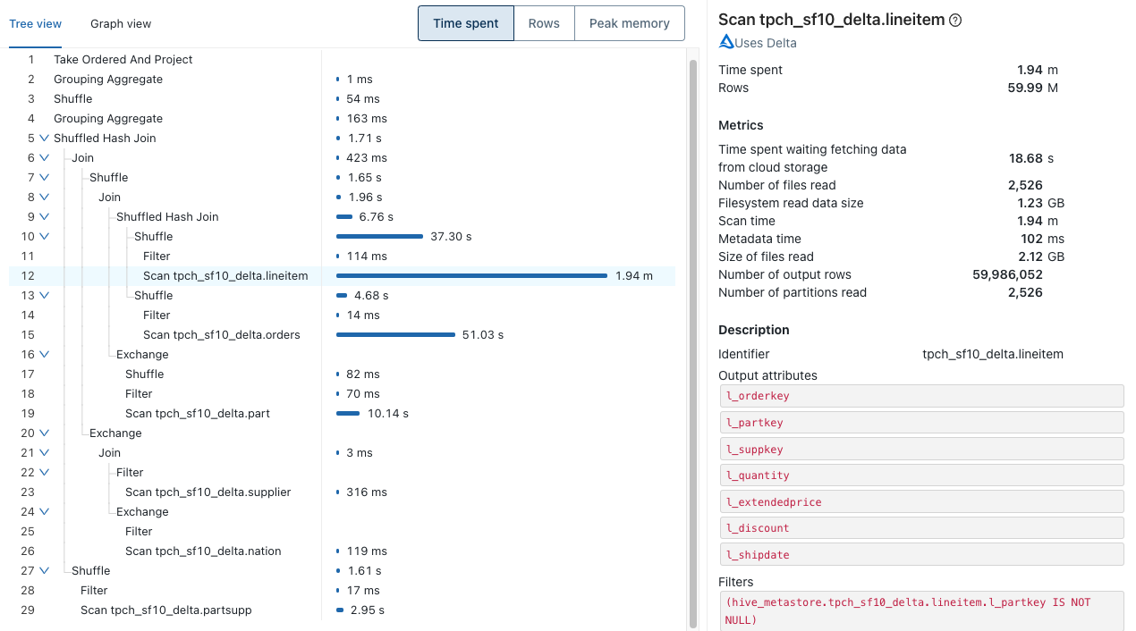Collapse row 5 Shuffled Hash Join
This screenshot has height=631, width=1136.
pyautogui.click(x=44, y=139)
